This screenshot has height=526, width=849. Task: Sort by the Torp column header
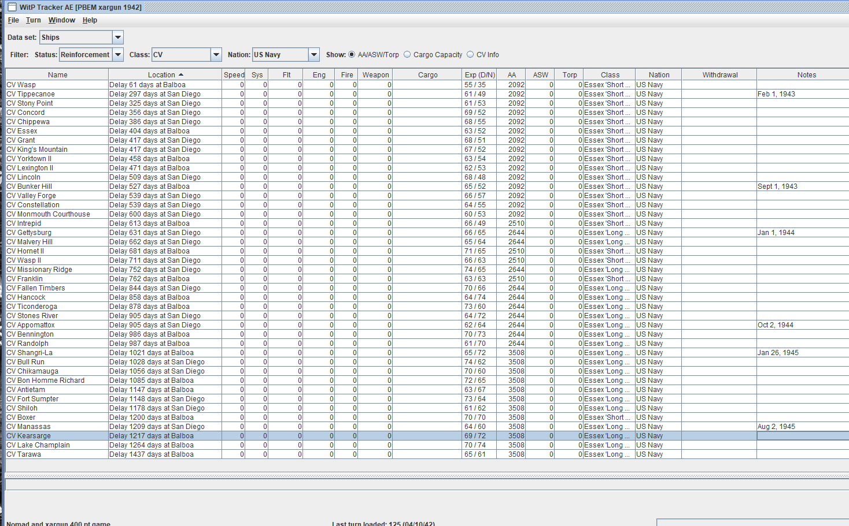(x=569, y=75)
